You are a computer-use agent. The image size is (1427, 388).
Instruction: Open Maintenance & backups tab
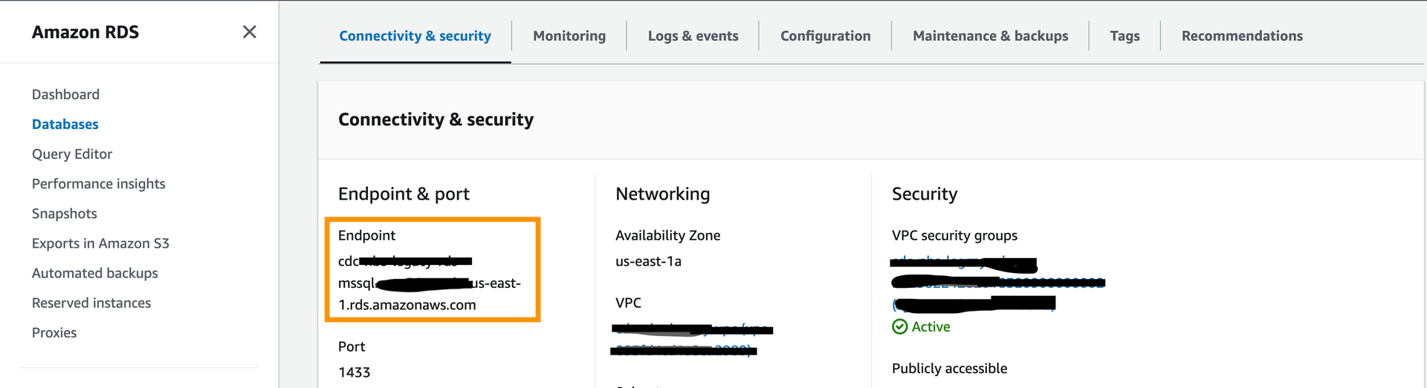pos(990,36)
